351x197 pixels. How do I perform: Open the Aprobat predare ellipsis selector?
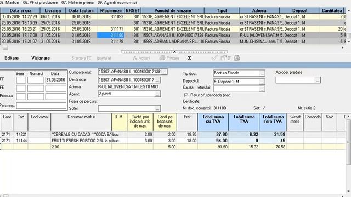317,80
